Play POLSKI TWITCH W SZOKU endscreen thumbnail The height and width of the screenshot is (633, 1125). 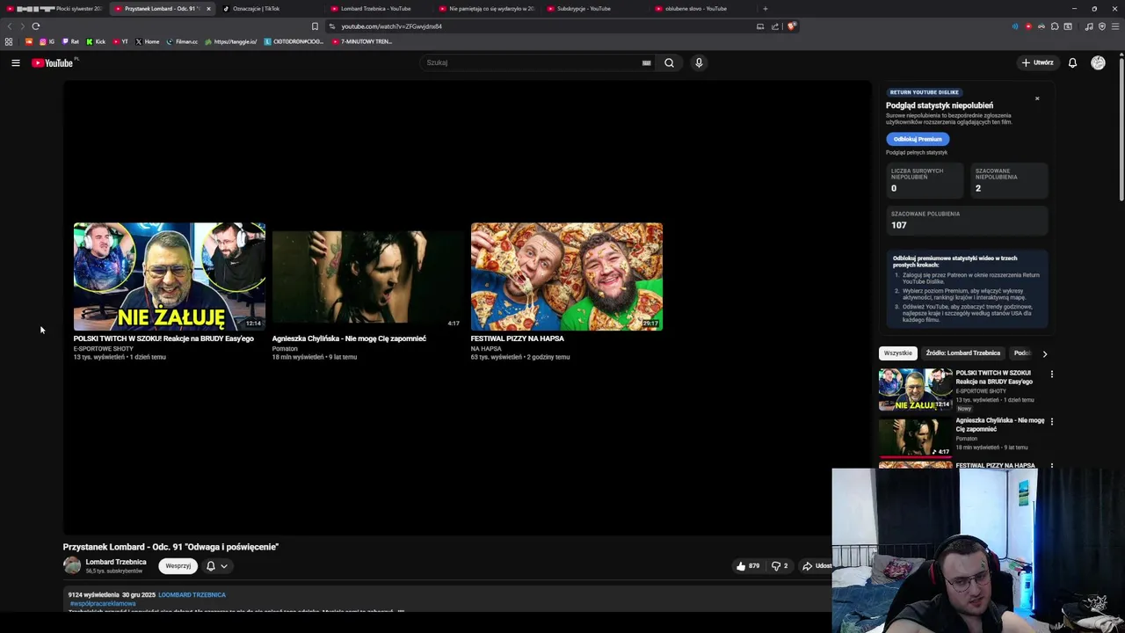tap(169, 276)
